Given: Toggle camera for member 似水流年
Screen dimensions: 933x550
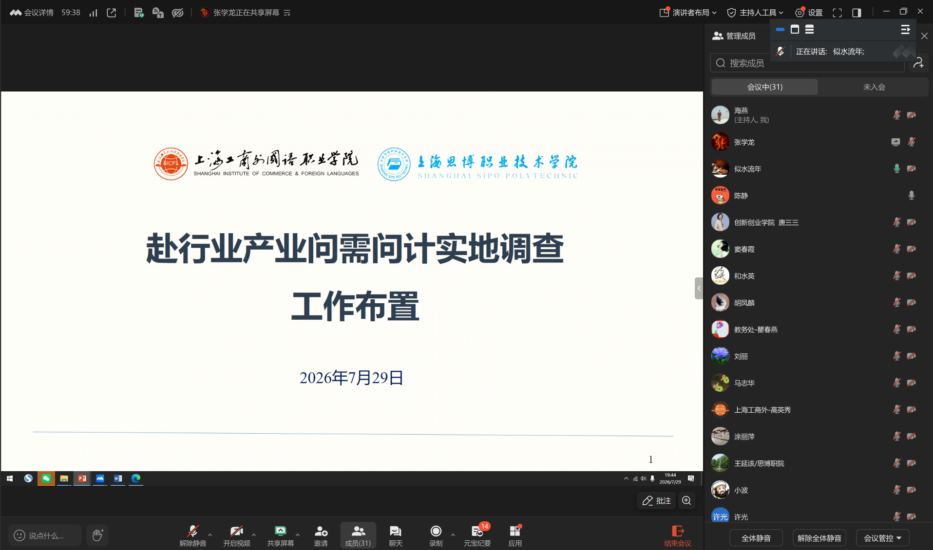Looking at the screenshot, I should point(912,169).
